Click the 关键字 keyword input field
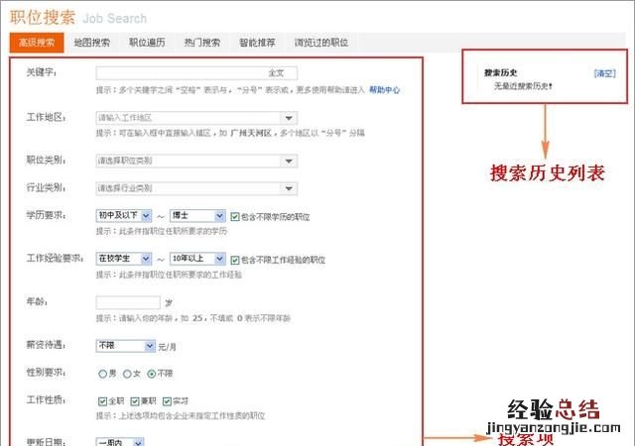635x446 pixels. click(179, 73)
